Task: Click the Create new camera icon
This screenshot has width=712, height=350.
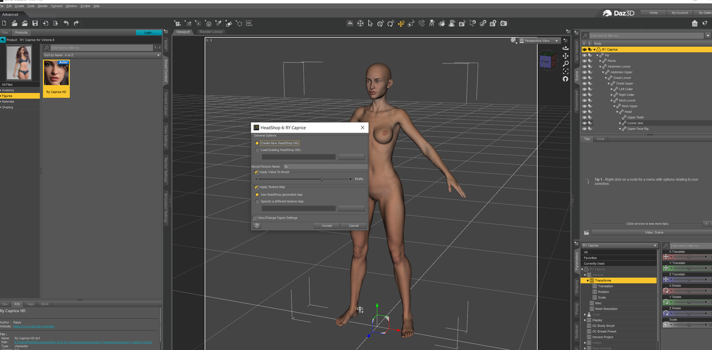Action: [x=177, y=23]
